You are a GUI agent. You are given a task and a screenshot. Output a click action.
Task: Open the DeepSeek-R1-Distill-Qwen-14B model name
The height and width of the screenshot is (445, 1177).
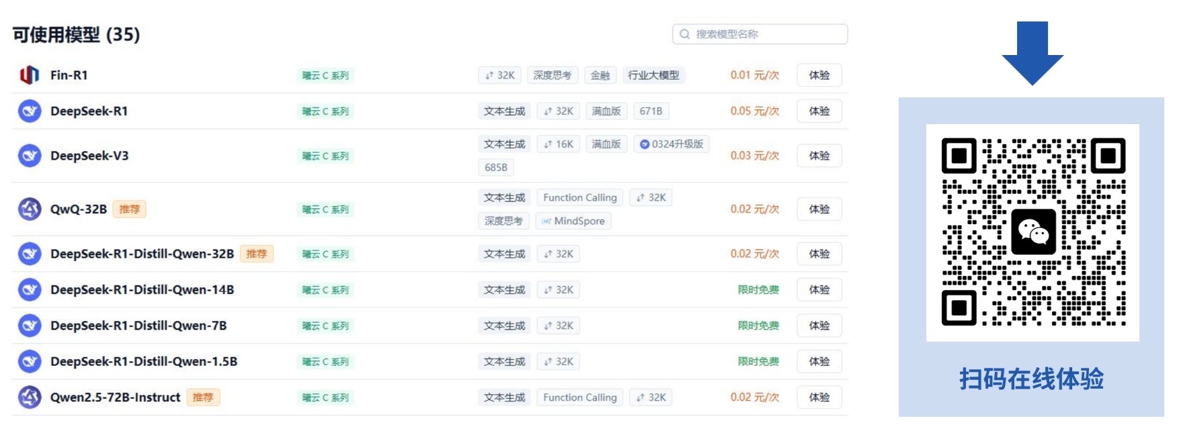142,290
